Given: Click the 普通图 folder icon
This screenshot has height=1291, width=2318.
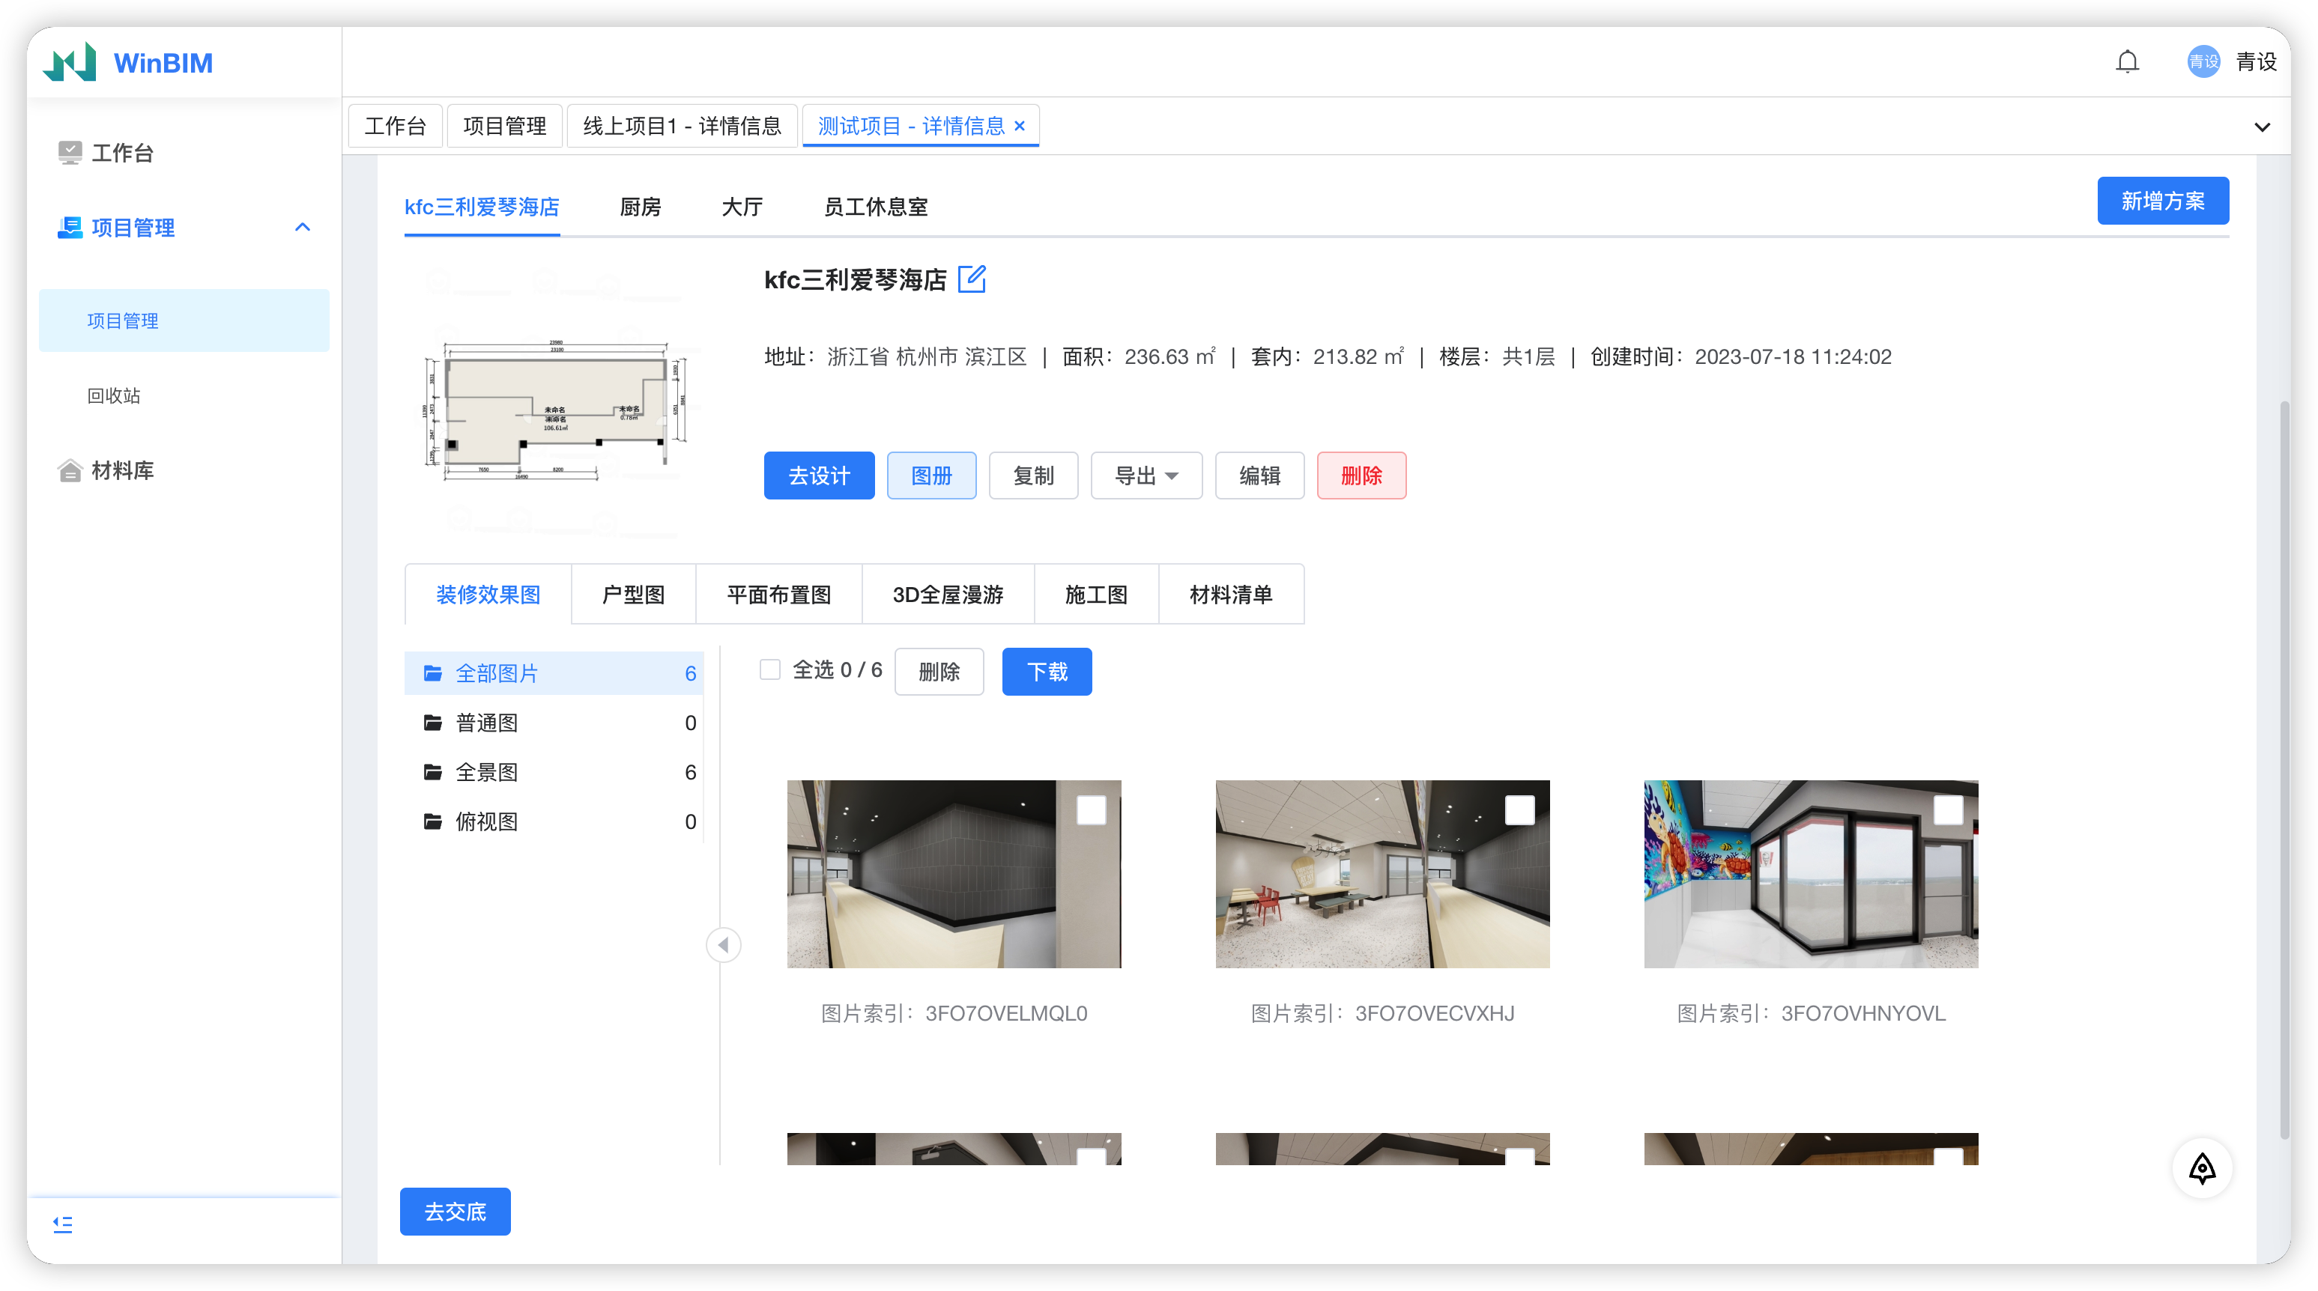Looking at the screenshot, I should (433, 722).
